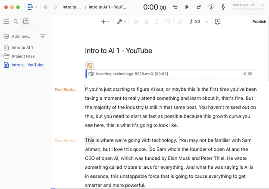Click the Publish button
Image resolution: width=269 pixels, height=189 pixels.
pyautogui.click(x=259, y=22)
